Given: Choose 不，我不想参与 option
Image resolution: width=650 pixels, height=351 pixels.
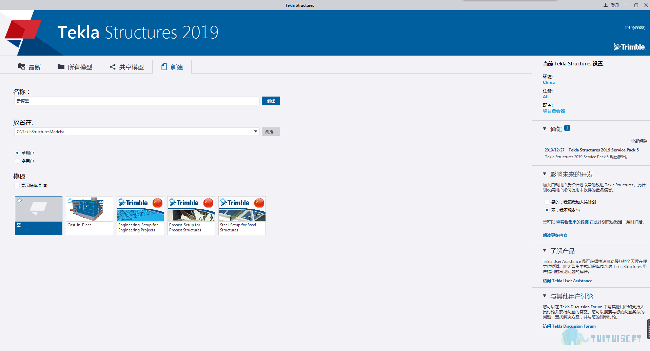Looking at the screenshot, I should tap(547, 210).
